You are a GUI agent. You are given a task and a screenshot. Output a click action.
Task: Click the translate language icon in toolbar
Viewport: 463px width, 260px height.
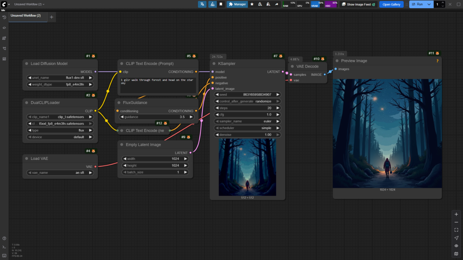coord(202,4)
